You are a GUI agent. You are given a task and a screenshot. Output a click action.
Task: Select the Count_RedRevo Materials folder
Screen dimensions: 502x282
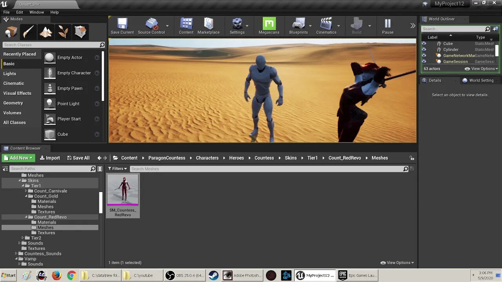click(x=47, y=222)
